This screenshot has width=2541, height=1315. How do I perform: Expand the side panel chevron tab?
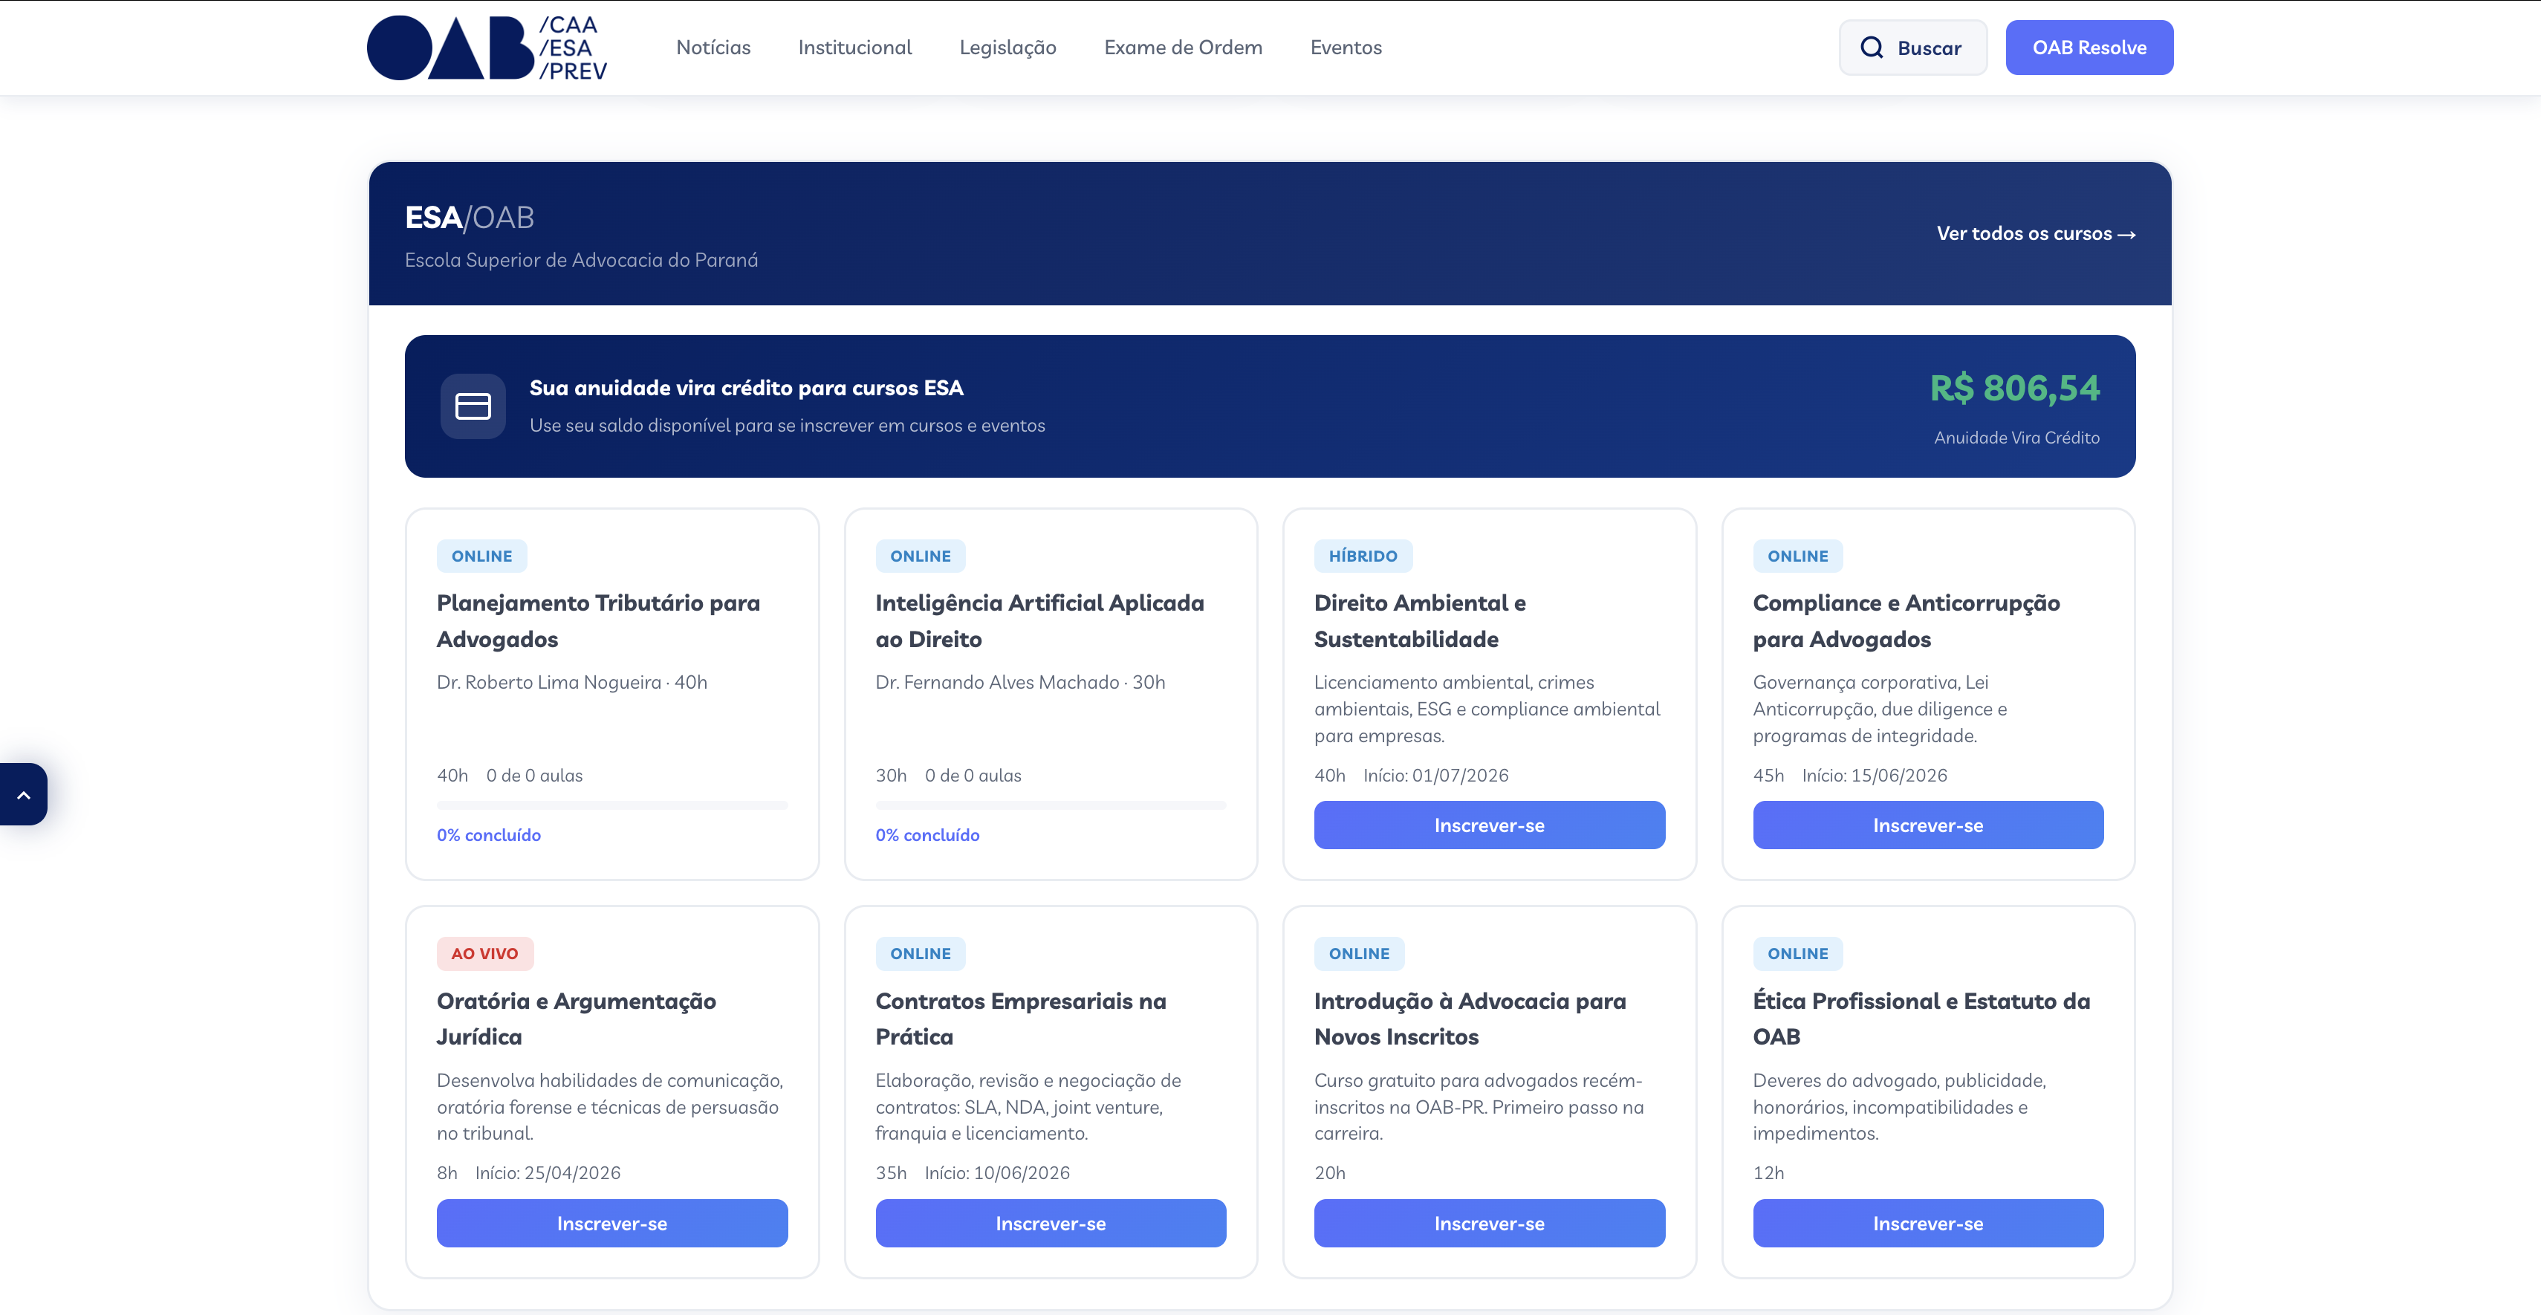(24, 794)
